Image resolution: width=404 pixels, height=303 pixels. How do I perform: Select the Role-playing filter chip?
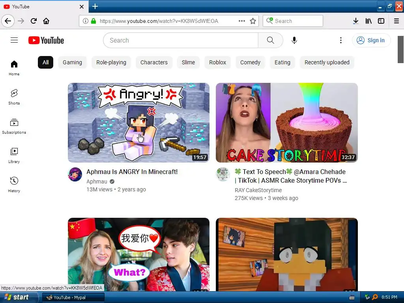tap(111, 62)
